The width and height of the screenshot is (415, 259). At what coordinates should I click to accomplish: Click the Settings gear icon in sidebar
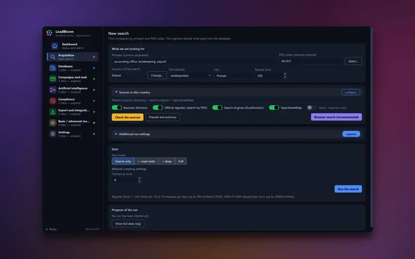(53, 134)
